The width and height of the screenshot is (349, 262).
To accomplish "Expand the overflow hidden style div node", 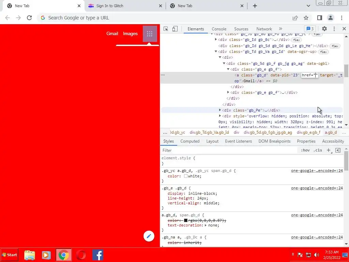I will pos(220,116).
